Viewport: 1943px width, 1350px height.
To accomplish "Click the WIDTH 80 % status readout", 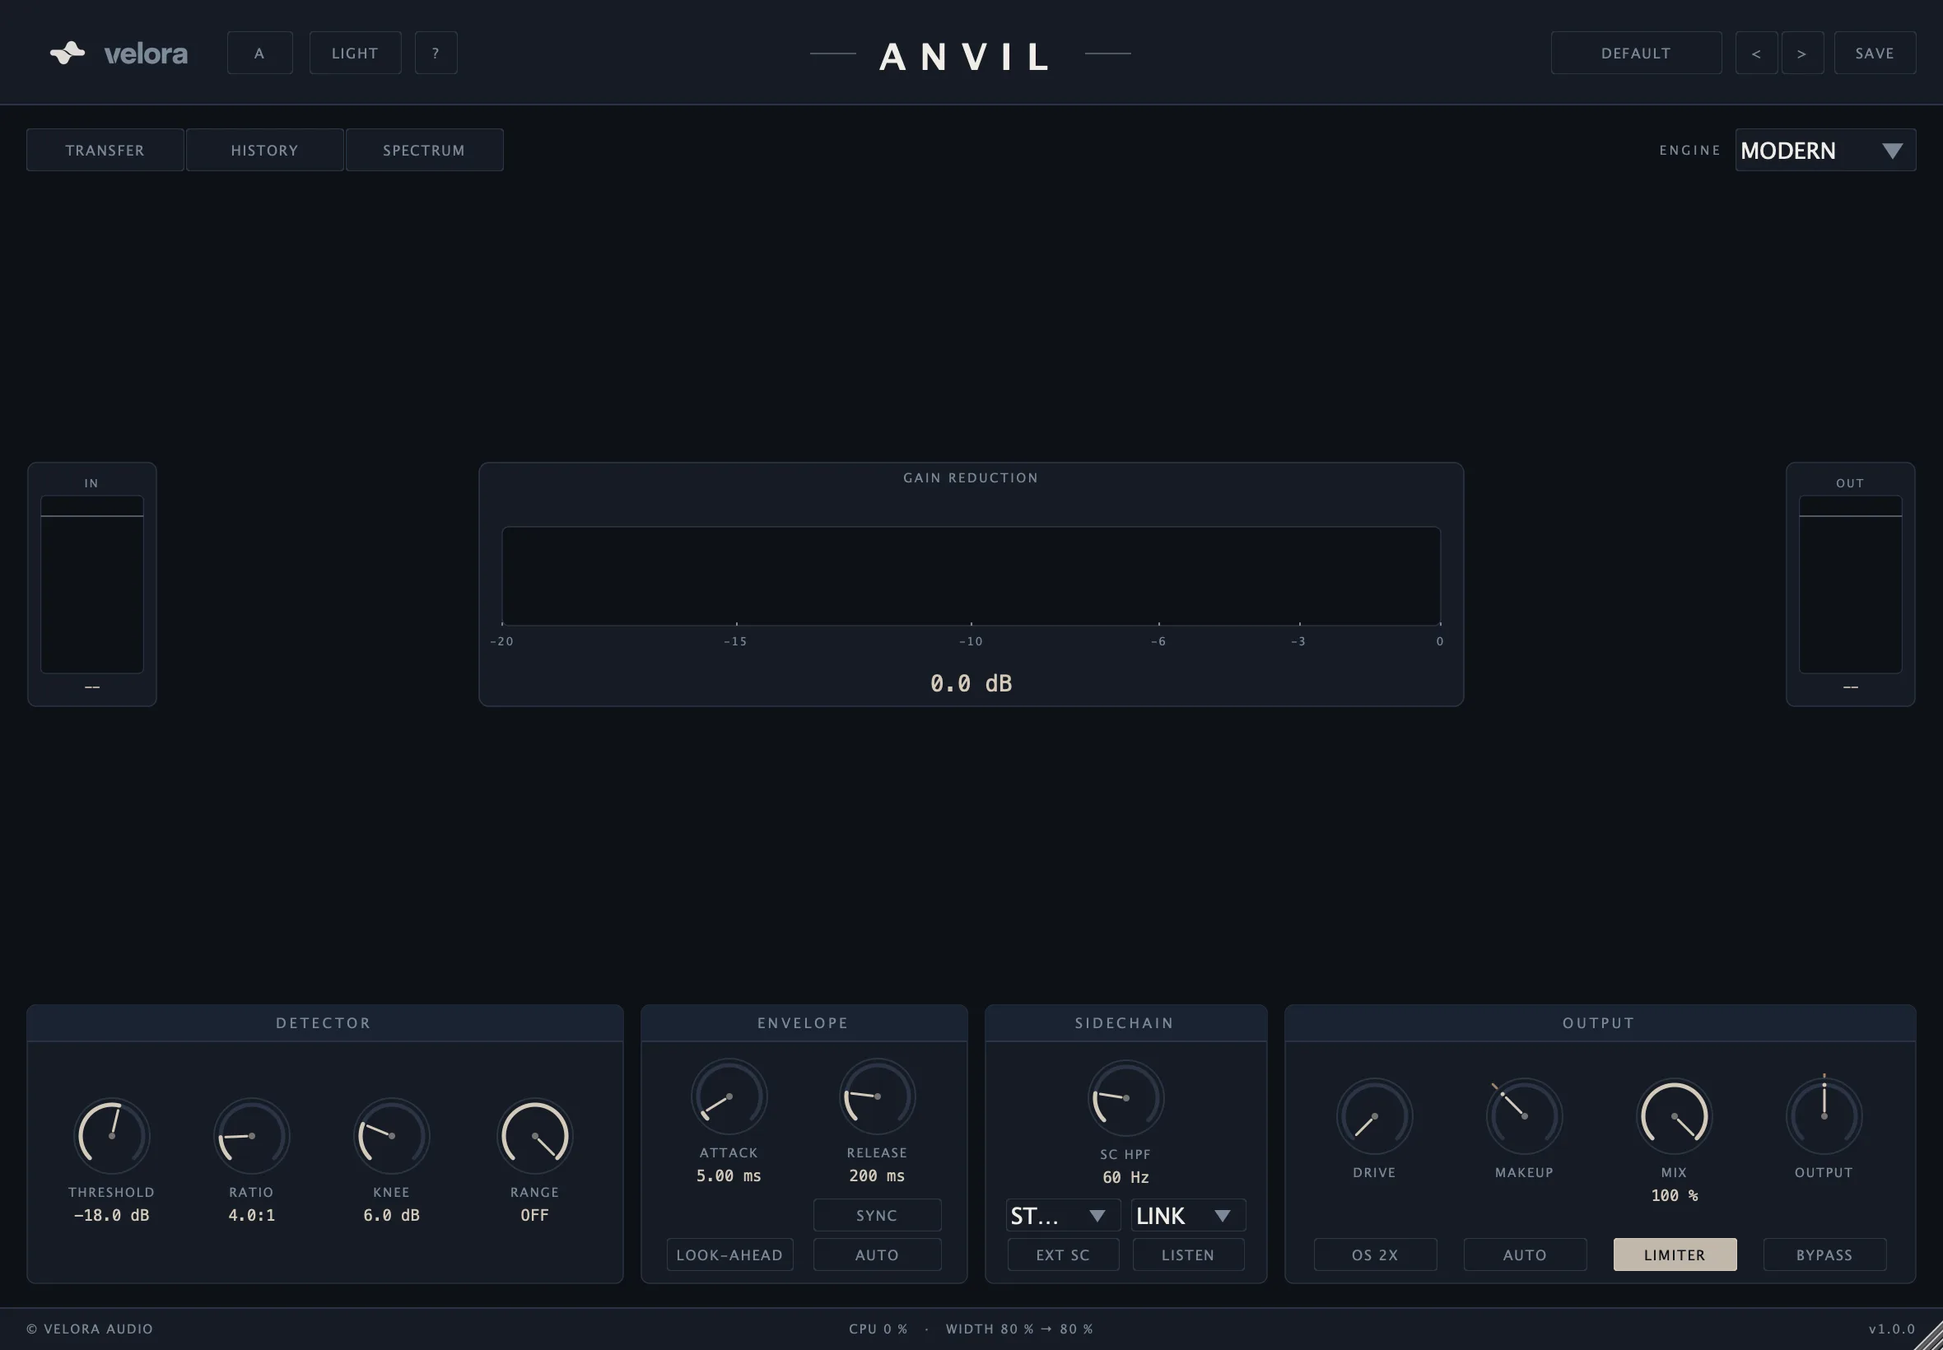I will 1019,1329.
